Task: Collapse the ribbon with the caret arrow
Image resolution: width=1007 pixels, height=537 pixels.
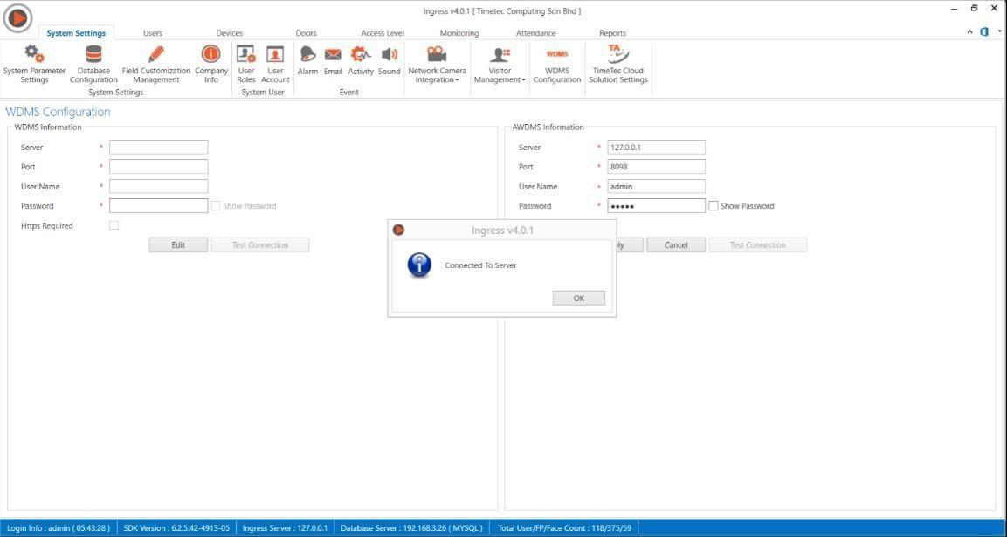Action: (969, 32)
